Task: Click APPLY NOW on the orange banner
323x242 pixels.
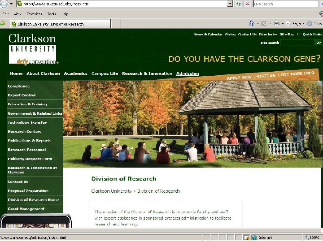Action: (239, 78)
